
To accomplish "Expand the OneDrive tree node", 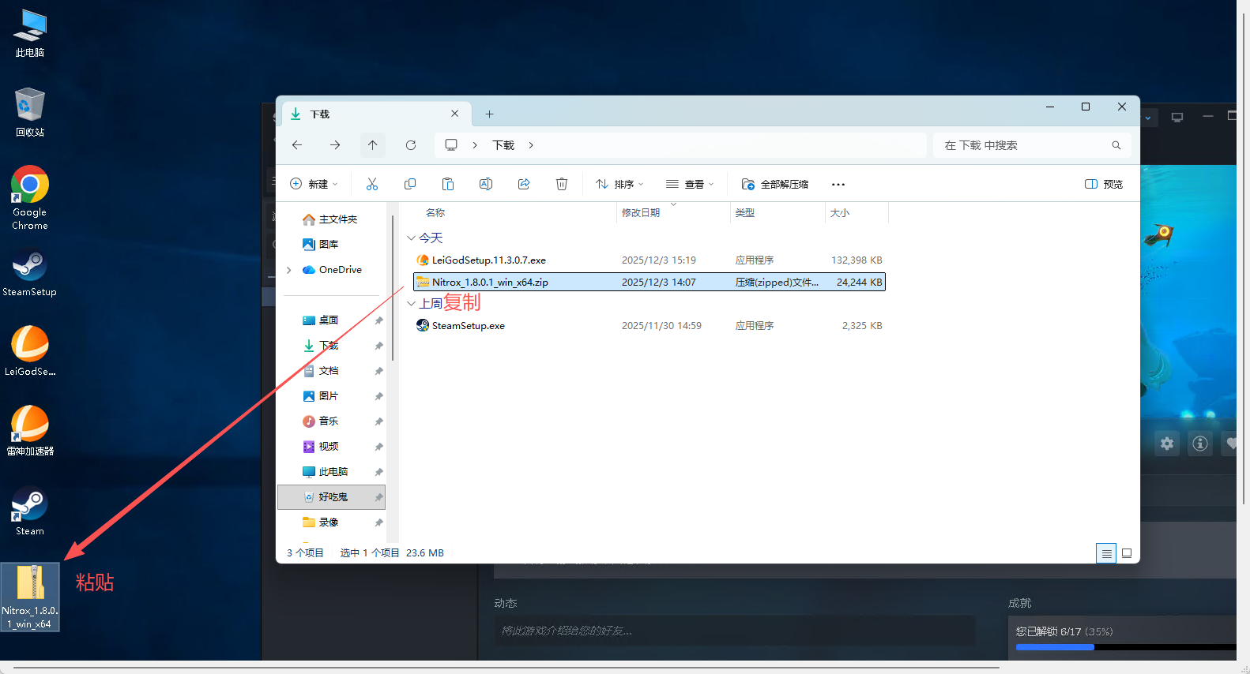I will tap(289, 270).
